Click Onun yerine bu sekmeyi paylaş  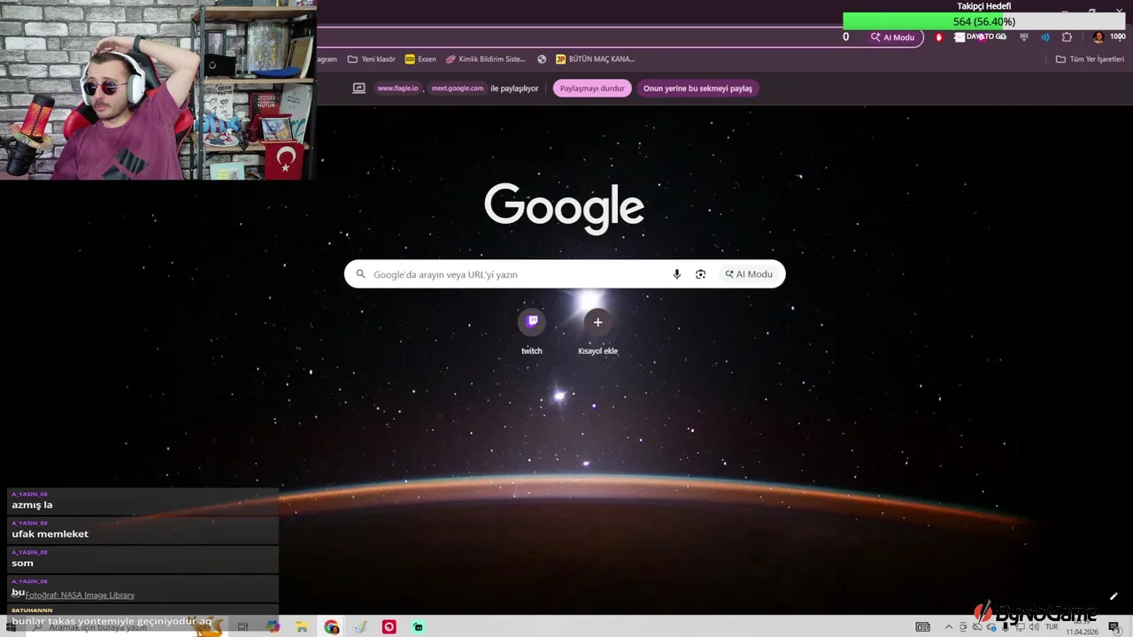point(698,88)
